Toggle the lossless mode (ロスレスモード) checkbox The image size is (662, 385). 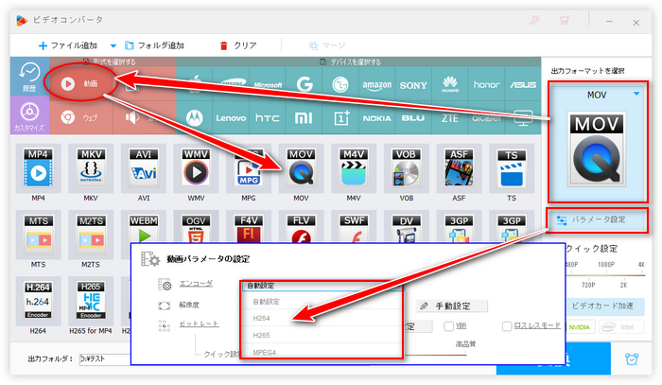tap(507, 326)
